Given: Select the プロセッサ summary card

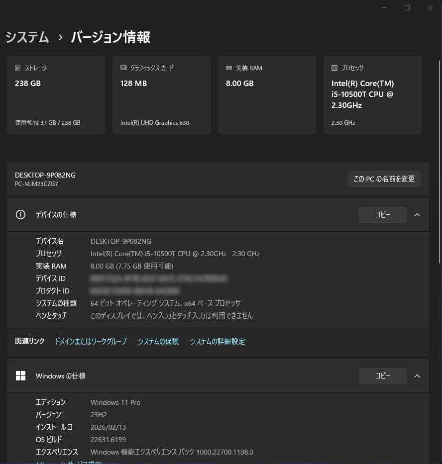Looking at the screenshot, I should pyautogui.click(x=372, y=94).
